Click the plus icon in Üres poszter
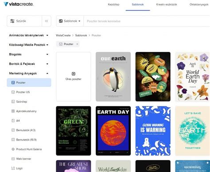 pyautogui.click(x=74, y=74)
